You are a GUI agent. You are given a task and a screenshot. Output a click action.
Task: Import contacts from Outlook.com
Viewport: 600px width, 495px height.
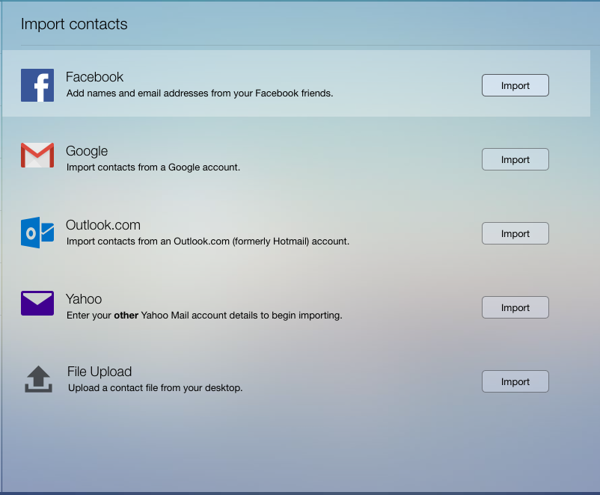coord(515,233)
